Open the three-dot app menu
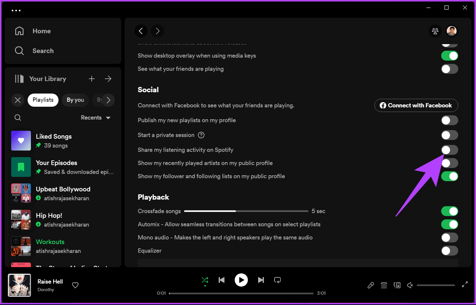The height and width of the screenshot is (305, 476). 16,11
